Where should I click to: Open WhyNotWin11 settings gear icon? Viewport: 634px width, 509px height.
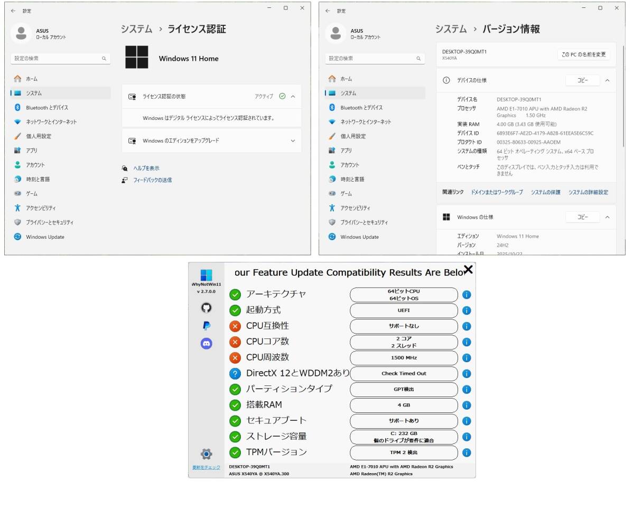207,454
